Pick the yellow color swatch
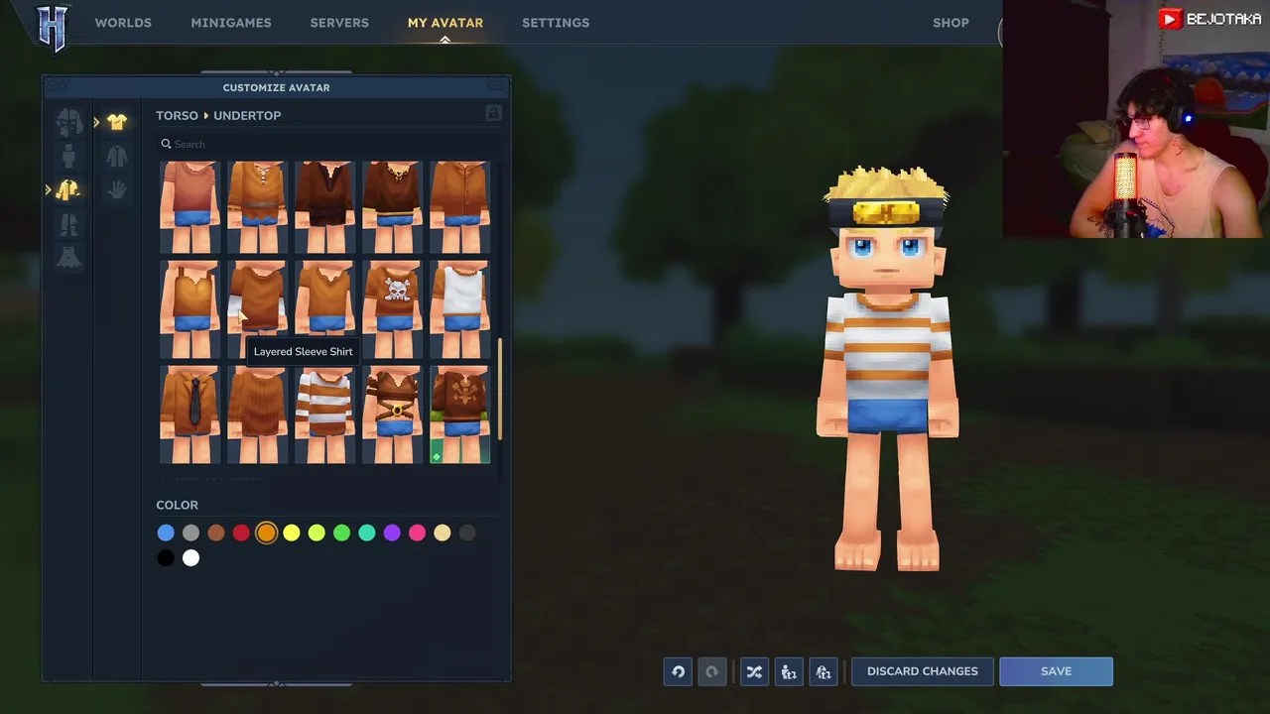The height and width of the screenshot is (714, 1270). pyautogui.click(x=292, y=534)
